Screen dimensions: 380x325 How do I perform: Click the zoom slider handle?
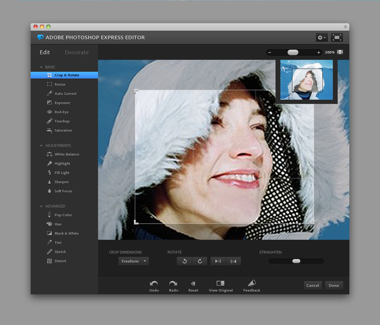[x=293, y=52]
